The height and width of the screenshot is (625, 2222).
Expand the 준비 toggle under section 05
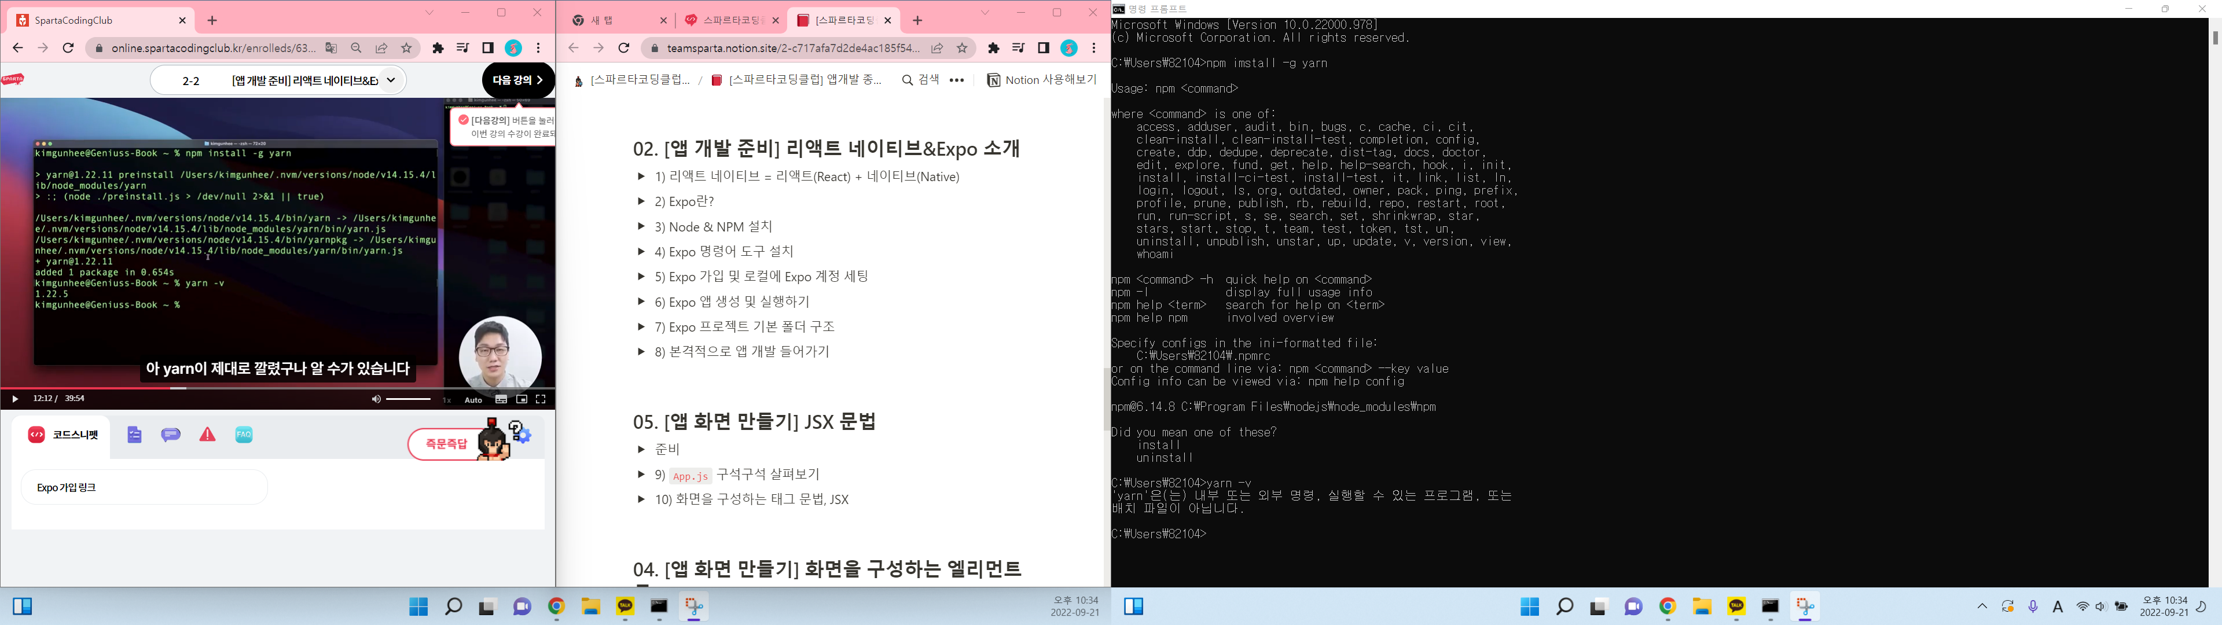click(x=641, y=450)
